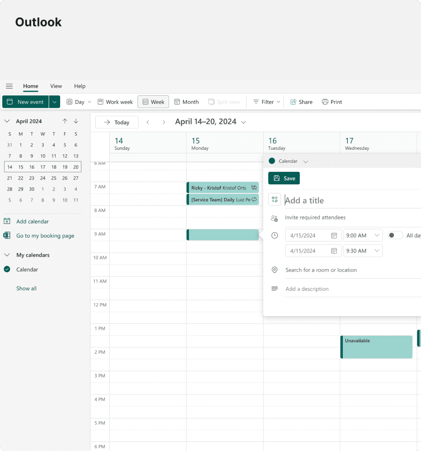This screenshot has height=451, width=421.
Task: Toggle the All day switch
Action: click(395, 236)
